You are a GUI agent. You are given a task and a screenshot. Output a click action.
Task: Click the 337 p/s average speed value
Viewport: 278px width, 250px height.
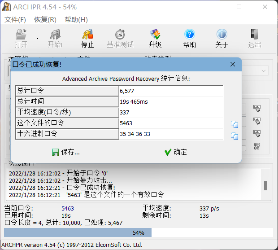[209, 208]
